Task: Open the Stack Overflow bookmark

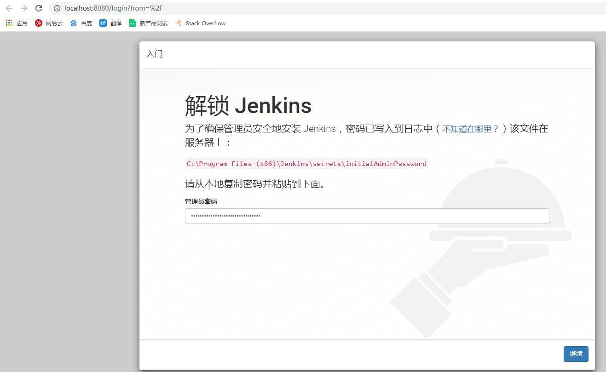Action: click(200, 23)
